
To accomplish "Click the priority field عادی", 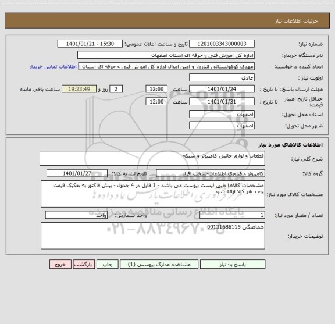I will pyautogui.click(x=222, y=77).
